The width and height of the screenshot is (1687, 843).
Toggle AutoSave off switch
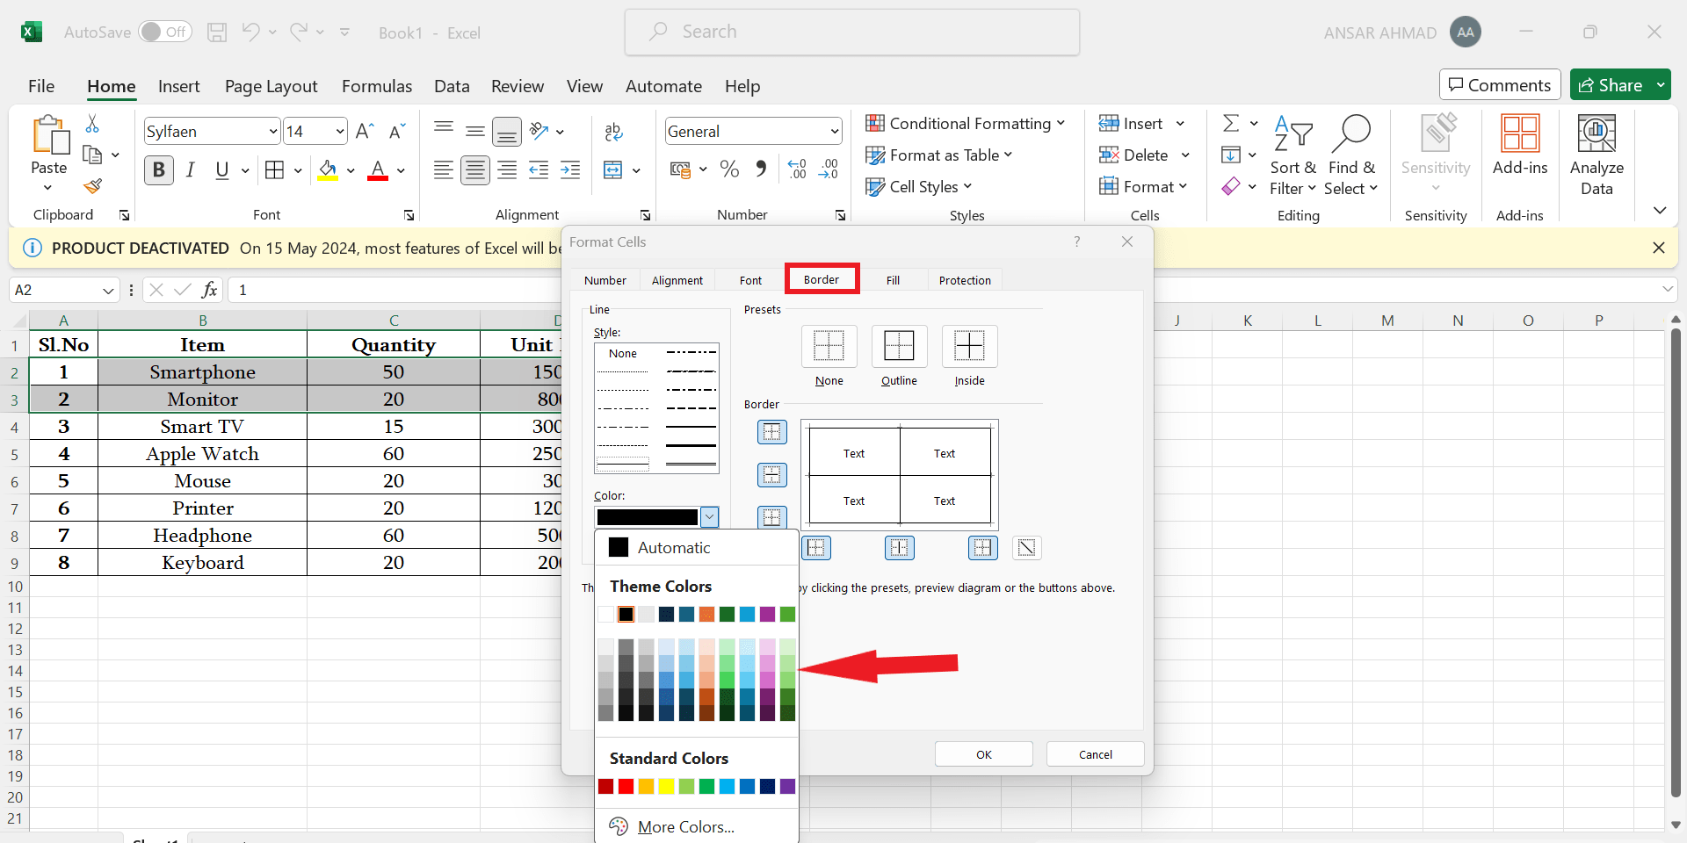click(x=165, y=32)
